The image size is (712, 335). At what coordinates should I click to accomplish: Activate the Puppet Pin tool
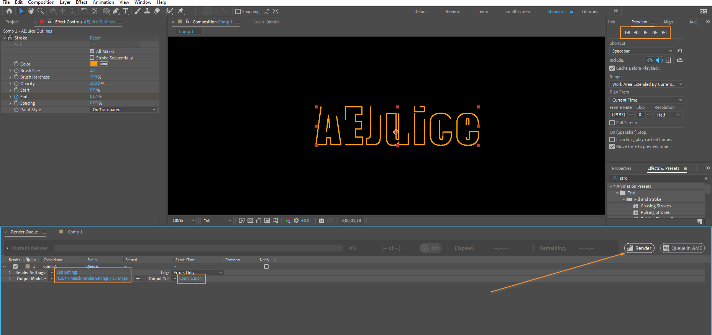click(181, 11)
